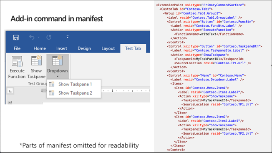Choose Show Taskpane 2 from the menu

74,93
